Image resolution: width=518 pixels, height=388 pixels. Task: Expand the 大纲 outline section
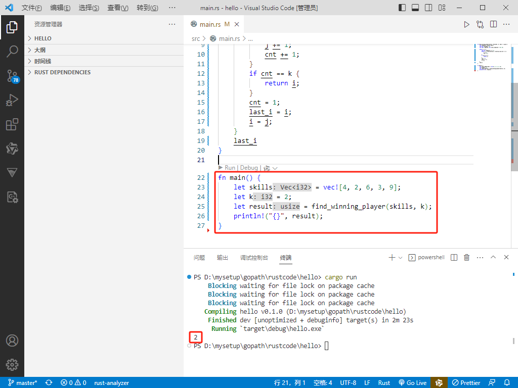(104, 50)
